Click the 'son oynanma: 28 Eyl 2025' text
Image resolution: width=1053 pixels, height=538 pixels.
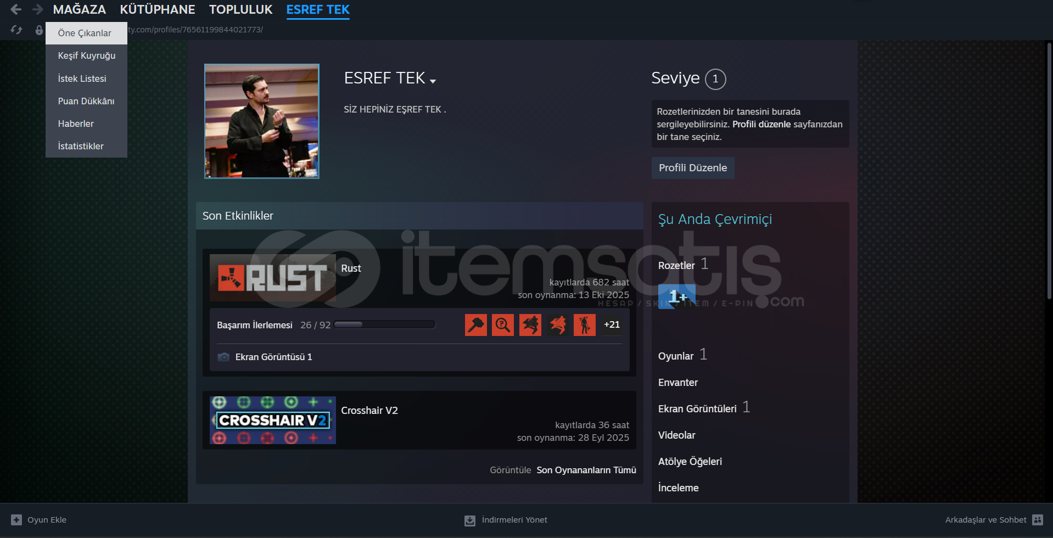573,438
